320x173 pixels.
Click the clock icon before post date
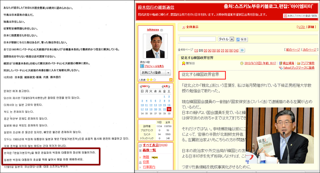click(x=242, y=64)
